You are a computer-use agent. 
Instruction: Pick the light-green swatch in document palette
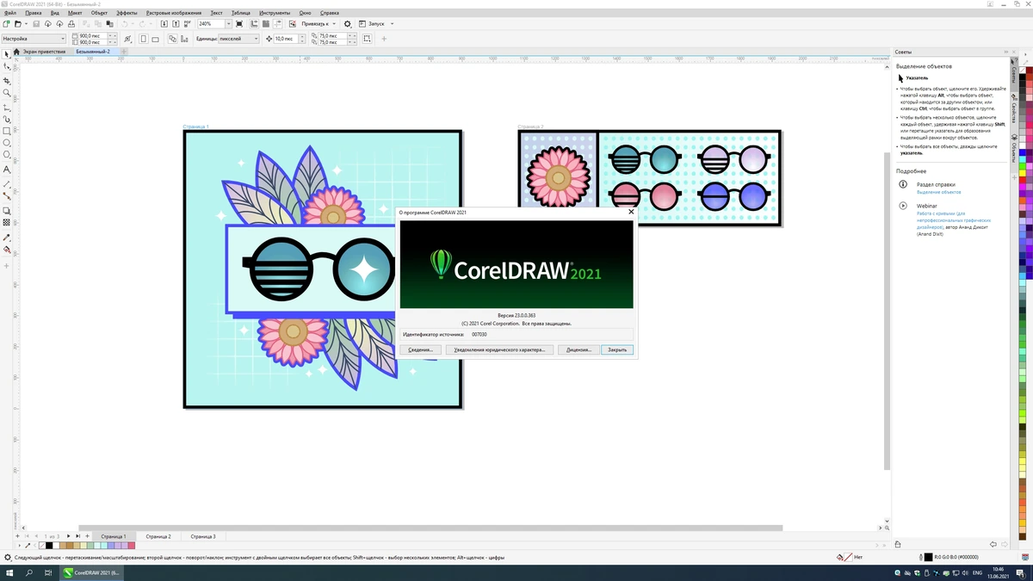coord(90,546)
